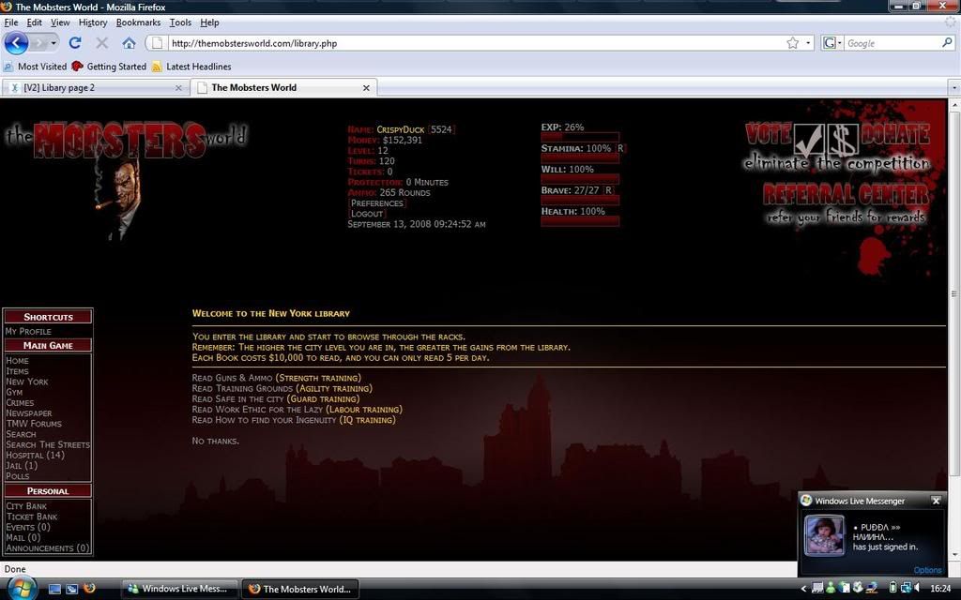Image resolution: width=961 pixels, height=600 pixels.
Task: Read Guns & Ammo for Strength training
Action: click(x=276, y=378)
